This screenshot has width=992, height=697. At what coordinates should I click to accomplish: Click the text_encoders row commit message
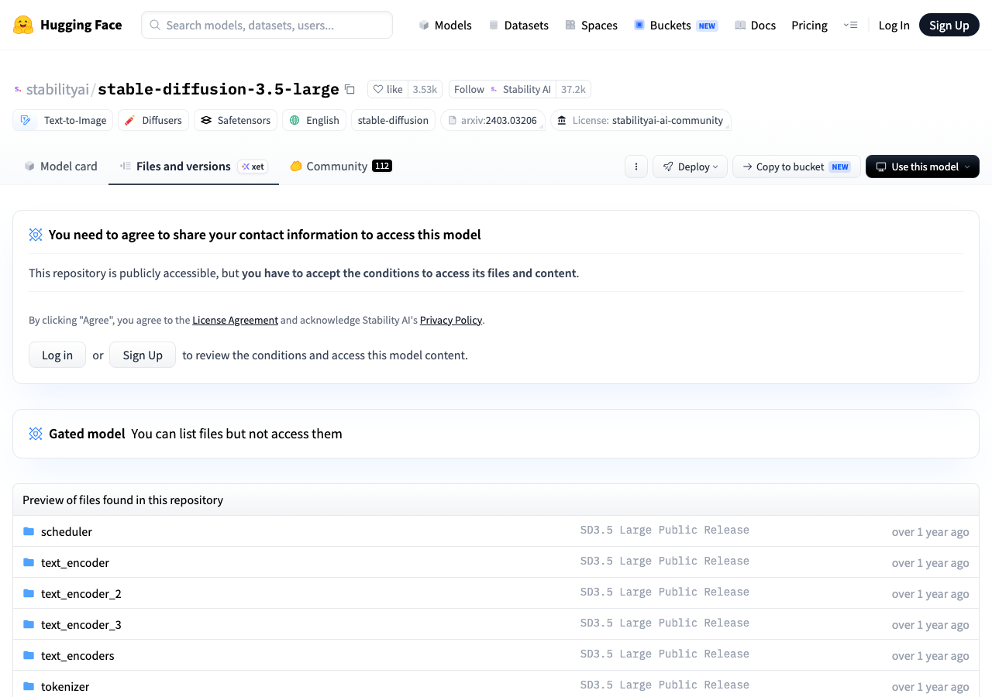[665, 654]
